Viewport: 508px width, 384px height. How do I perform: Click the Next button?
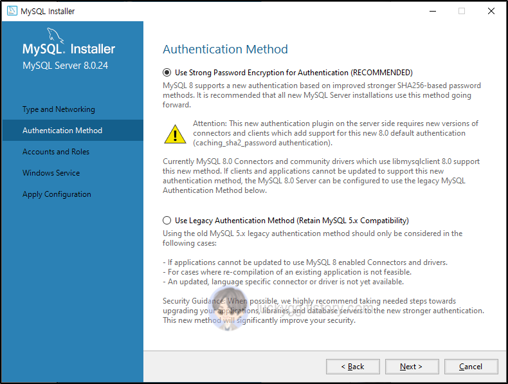pos(412,367)
